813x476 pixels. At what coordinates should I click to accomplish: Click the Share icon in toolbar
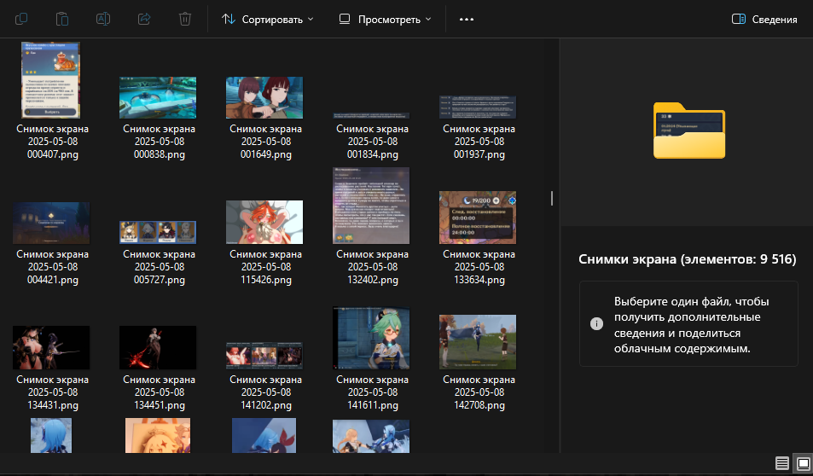point(144,19)
